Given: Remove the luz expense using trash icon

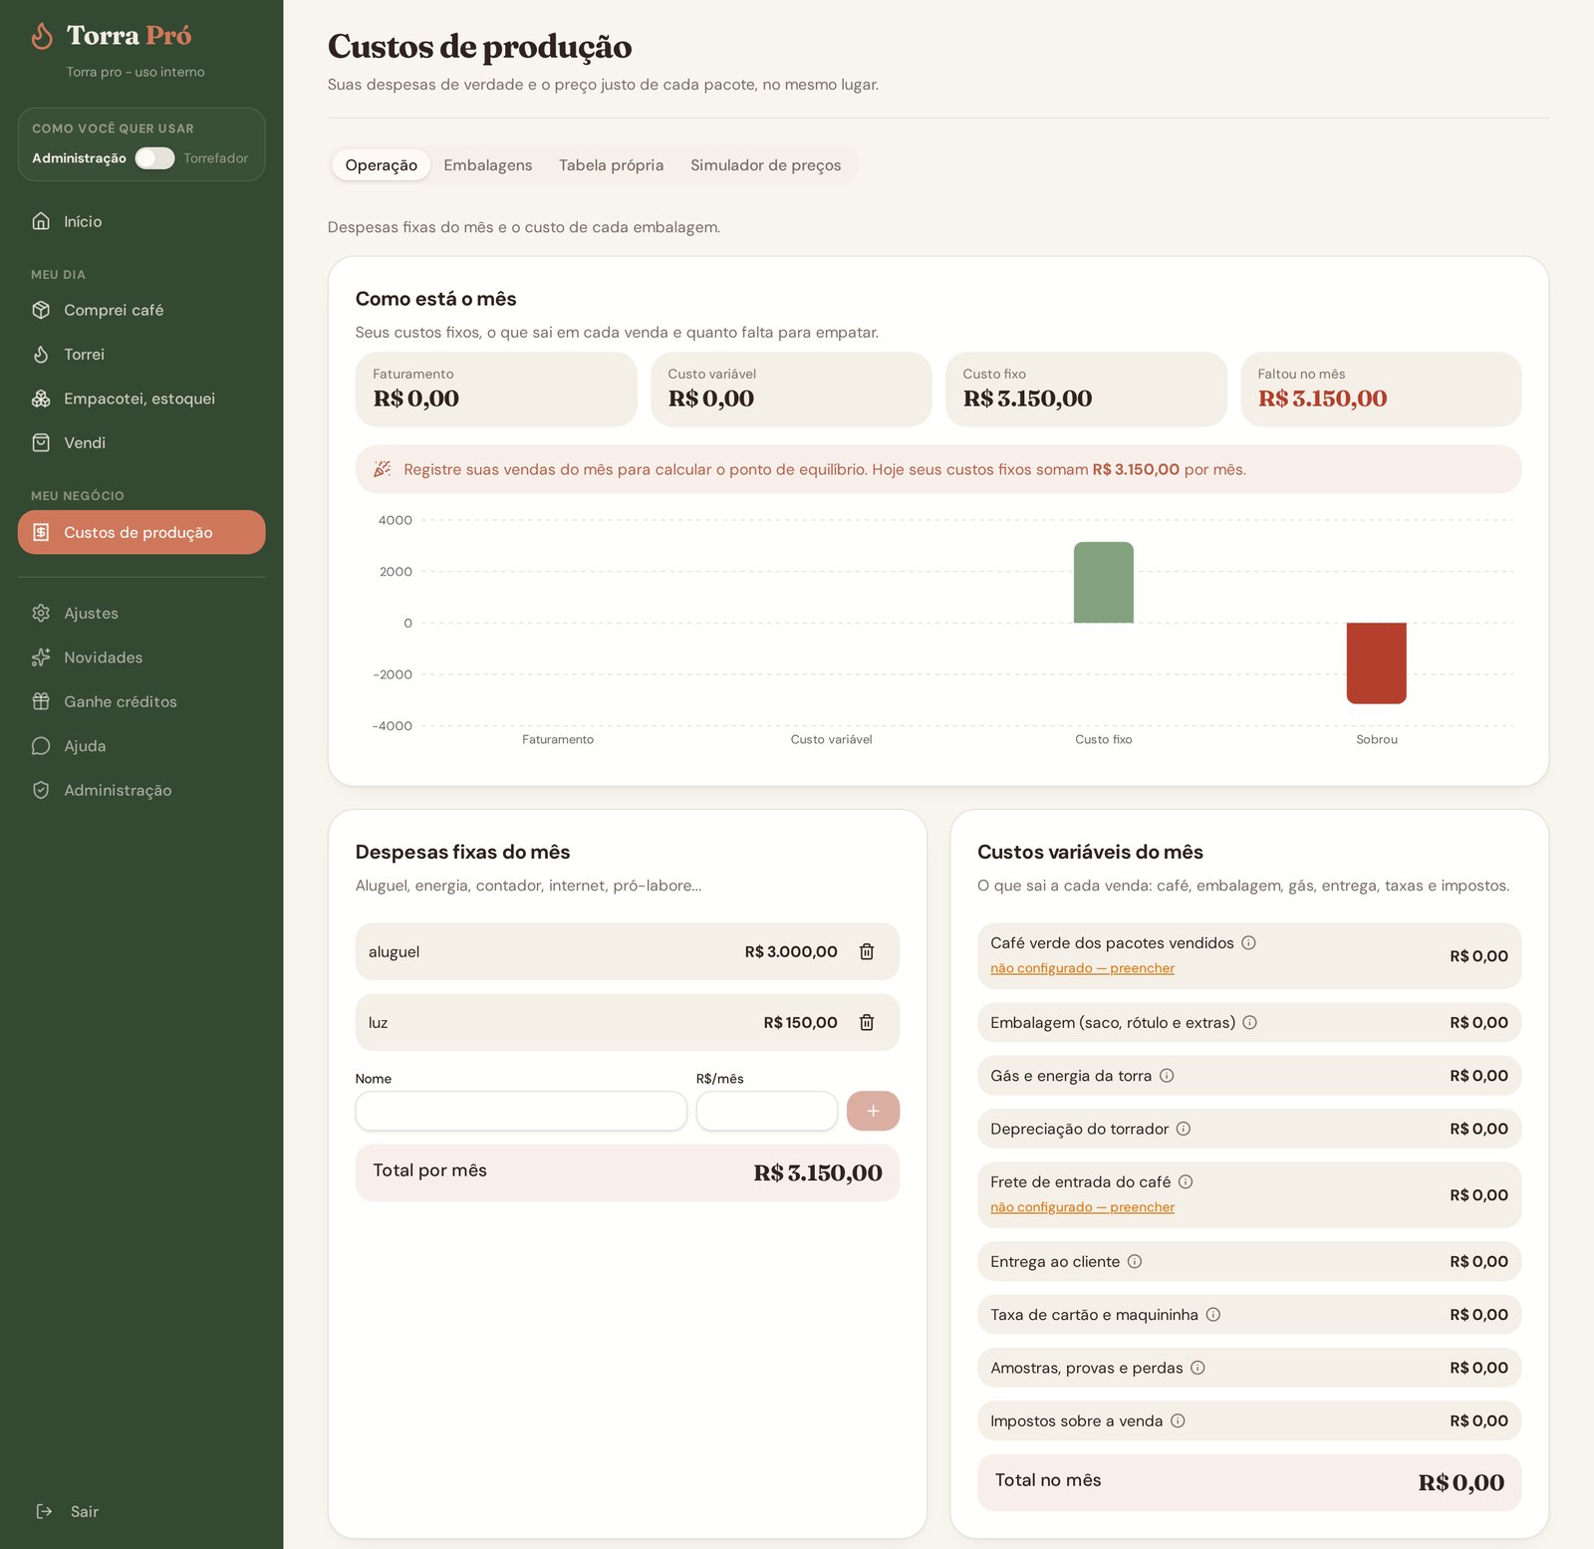Looking at the screenshot, I should coord(867,1022).
